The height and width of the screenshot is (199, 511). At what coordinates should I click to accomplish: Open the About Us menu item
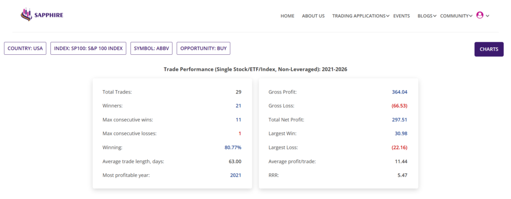(313, 16)
